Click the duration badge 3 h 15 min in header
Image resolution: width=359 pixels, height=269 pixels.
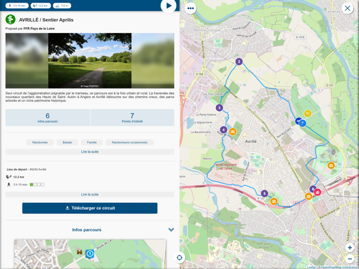pyautogui.click(x=17, y=5)
